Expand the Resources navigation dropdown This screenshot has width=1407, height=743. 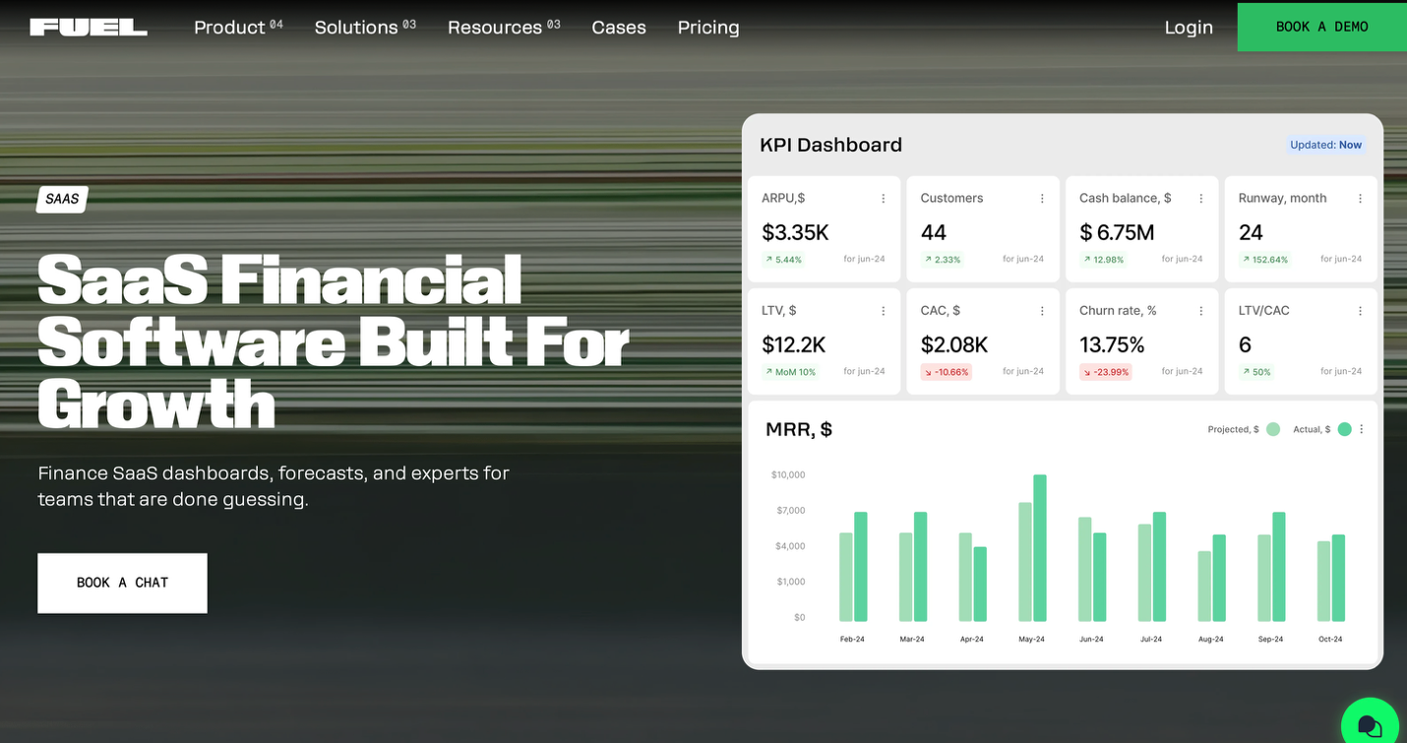(503, 28)
